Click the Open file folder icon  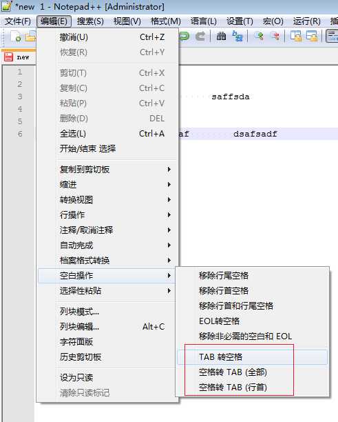[30, 37]
